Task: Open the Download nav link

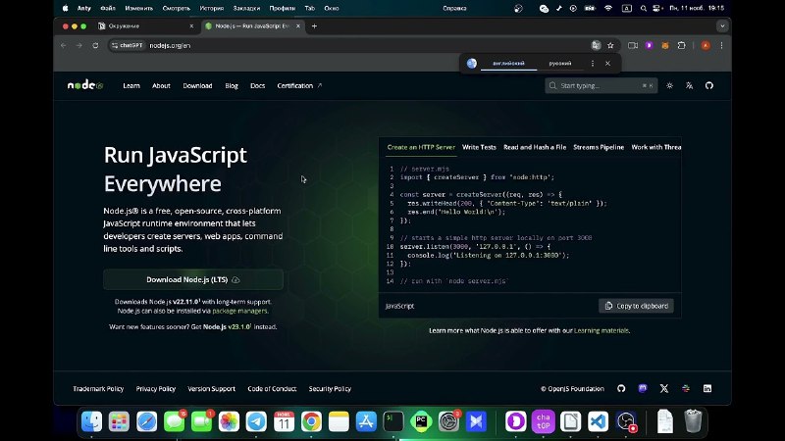Action: tap(197, 85)
